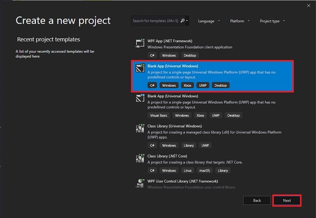Click the Visual Basic tag
316x218 pixels.
pos(158,115)
